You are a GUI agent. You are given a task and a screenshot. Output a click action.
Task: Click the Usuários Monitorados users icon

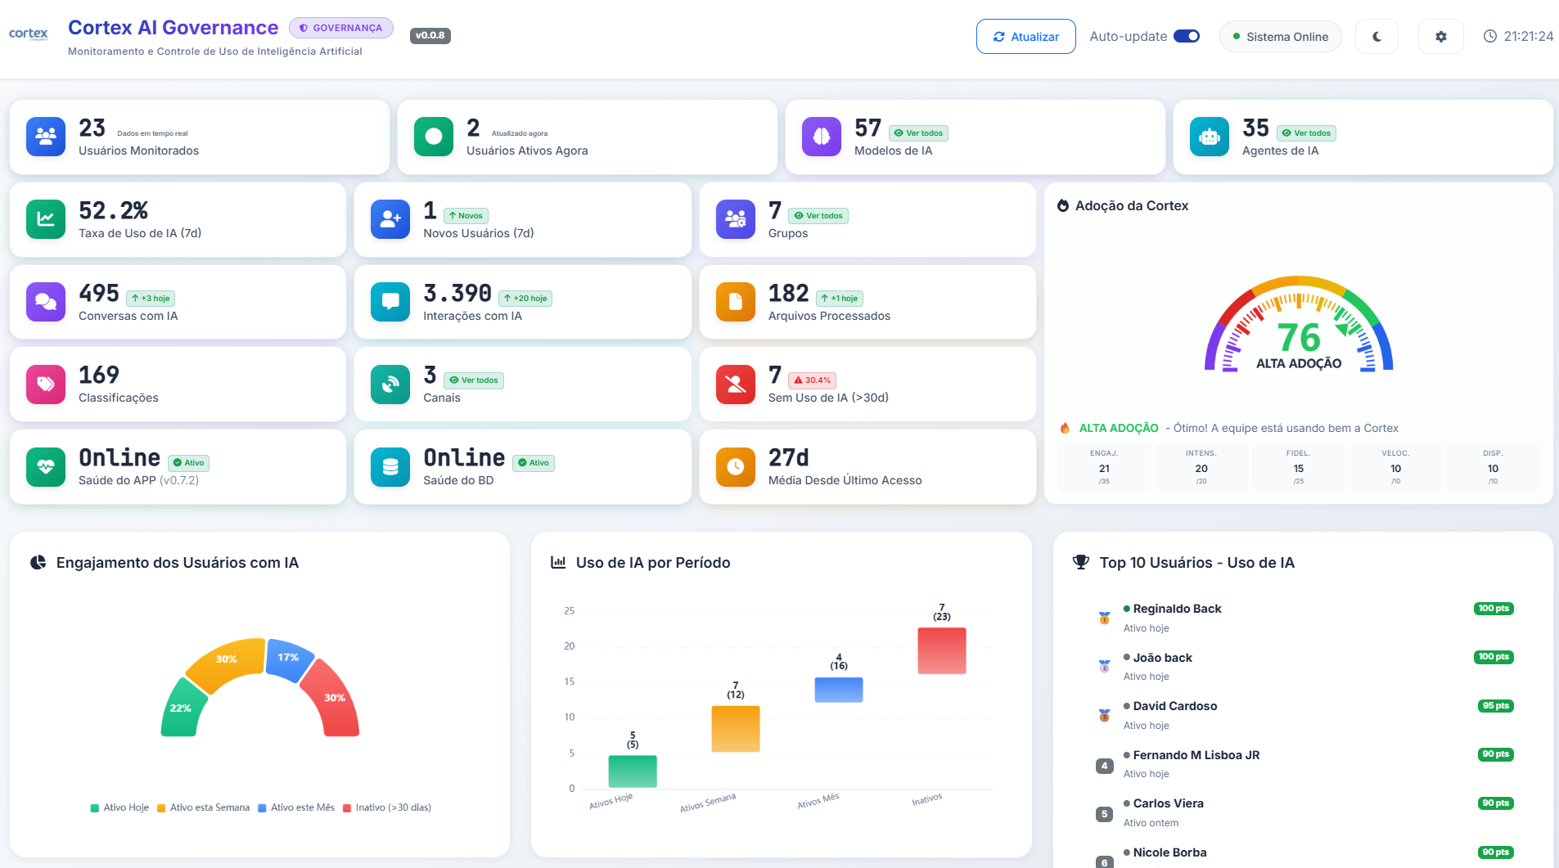pos(45,137)
